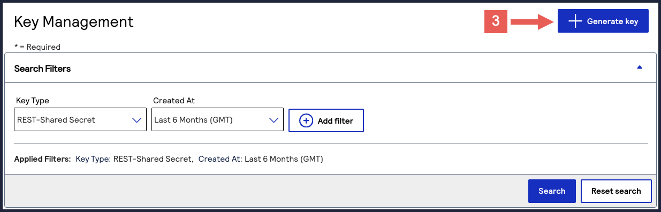The width and height of the screenshot is (661, 212).
Task: Open the Created At dropdown showing Last 6 Months
Action: pyautogui.click(x=217, y=120)
